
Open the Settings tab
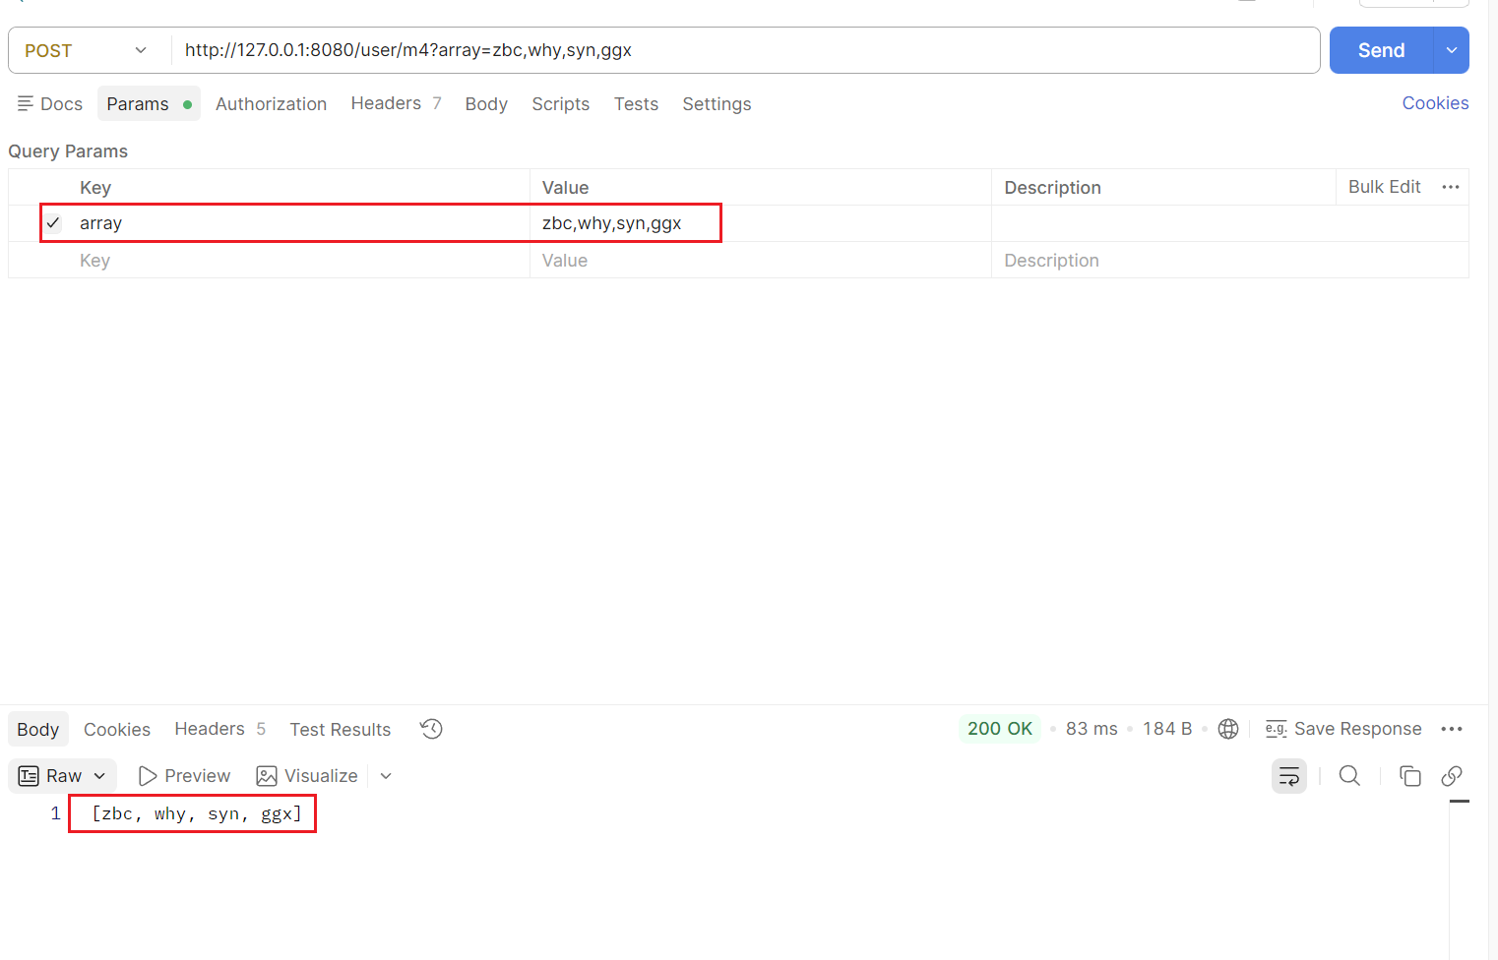[x=717, y=103]
